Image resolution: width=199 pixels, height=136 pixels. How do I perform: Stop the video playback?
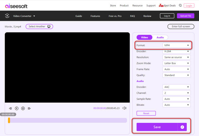pyautogui.click(x=23, y=108)
